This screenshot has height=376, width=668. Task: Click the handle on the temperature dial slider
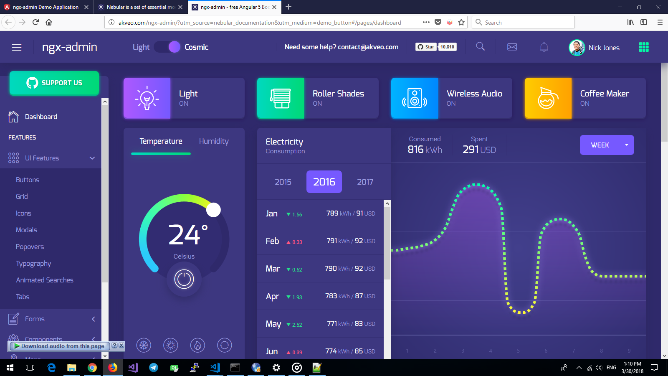pyautogui.click(x=214, y=210)
